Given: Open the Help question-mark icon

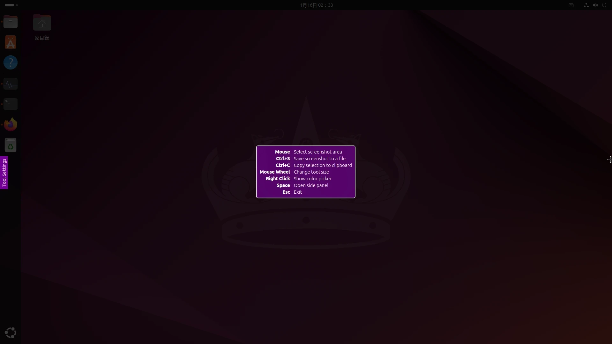Looking at the screenshot, I should pyautogui.click(x=11, y=62).
